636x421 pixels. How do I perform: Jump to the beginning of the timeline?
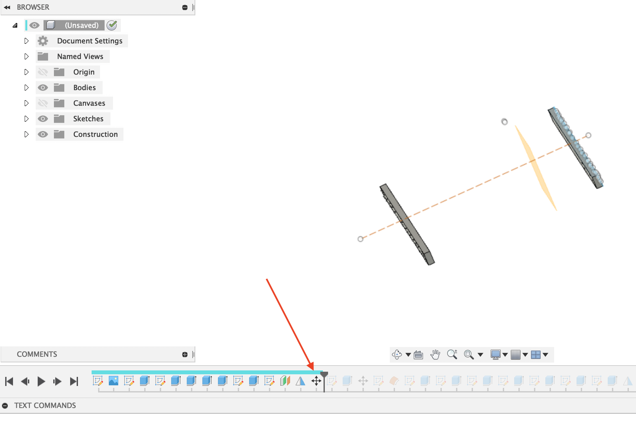pos(9,381)
